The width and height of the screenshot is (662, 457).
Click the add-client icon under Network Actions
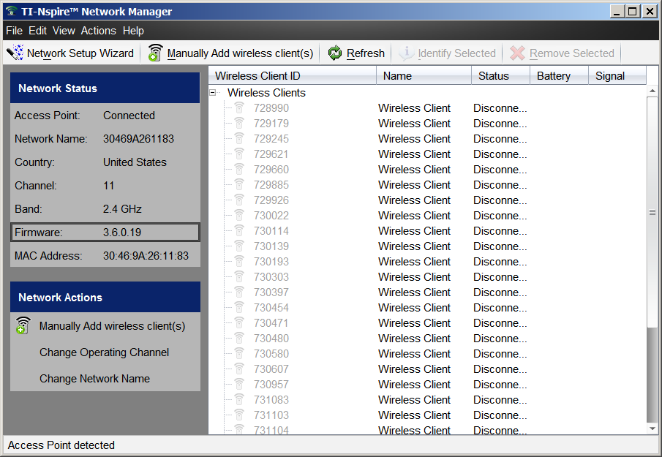(23, 326)
